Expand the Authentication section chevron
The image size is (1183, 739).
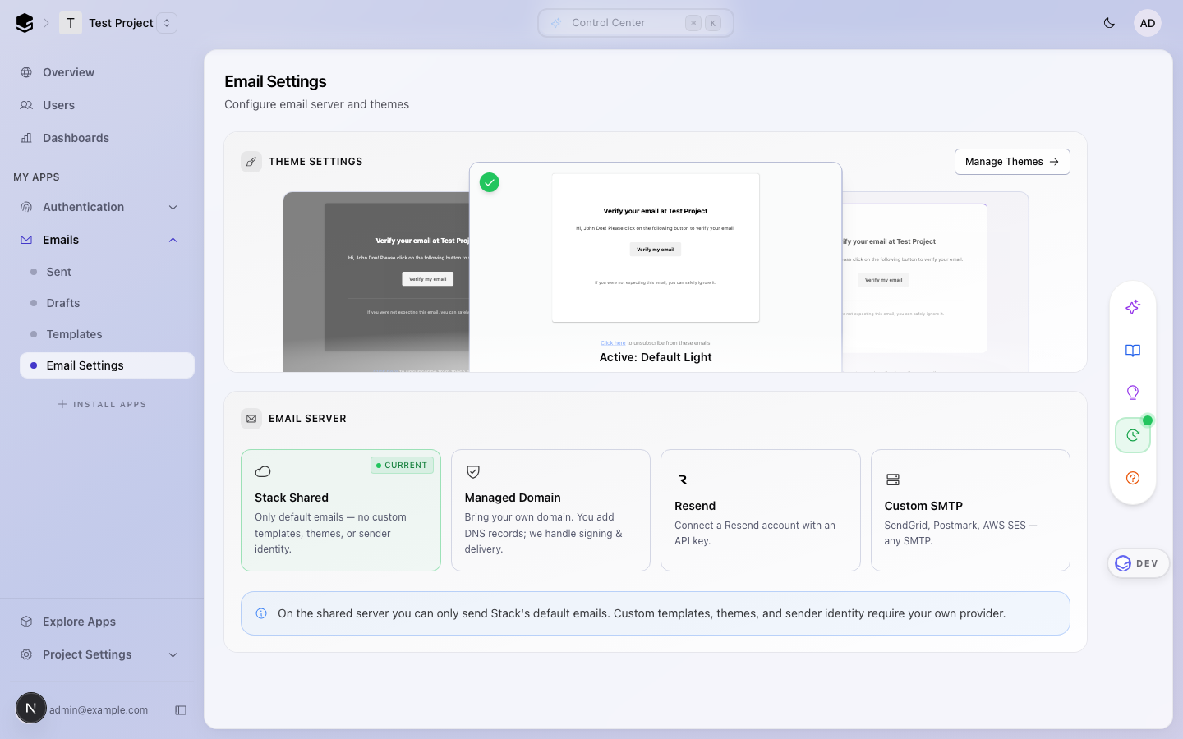(x=173, y=207)
